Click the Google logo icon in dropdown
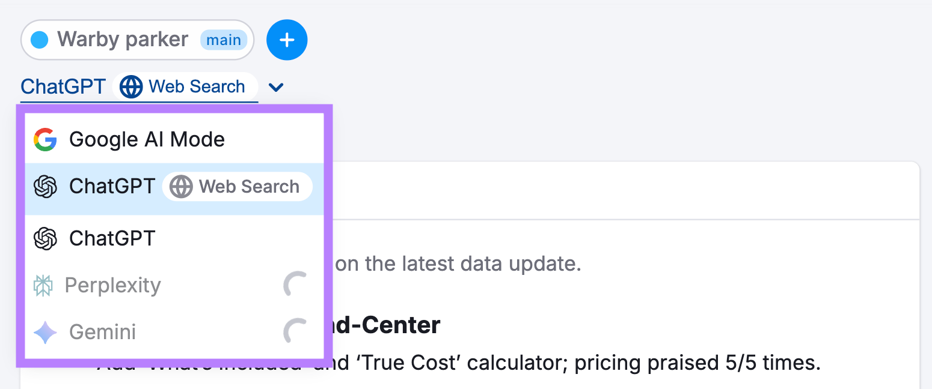 (45, 139)
